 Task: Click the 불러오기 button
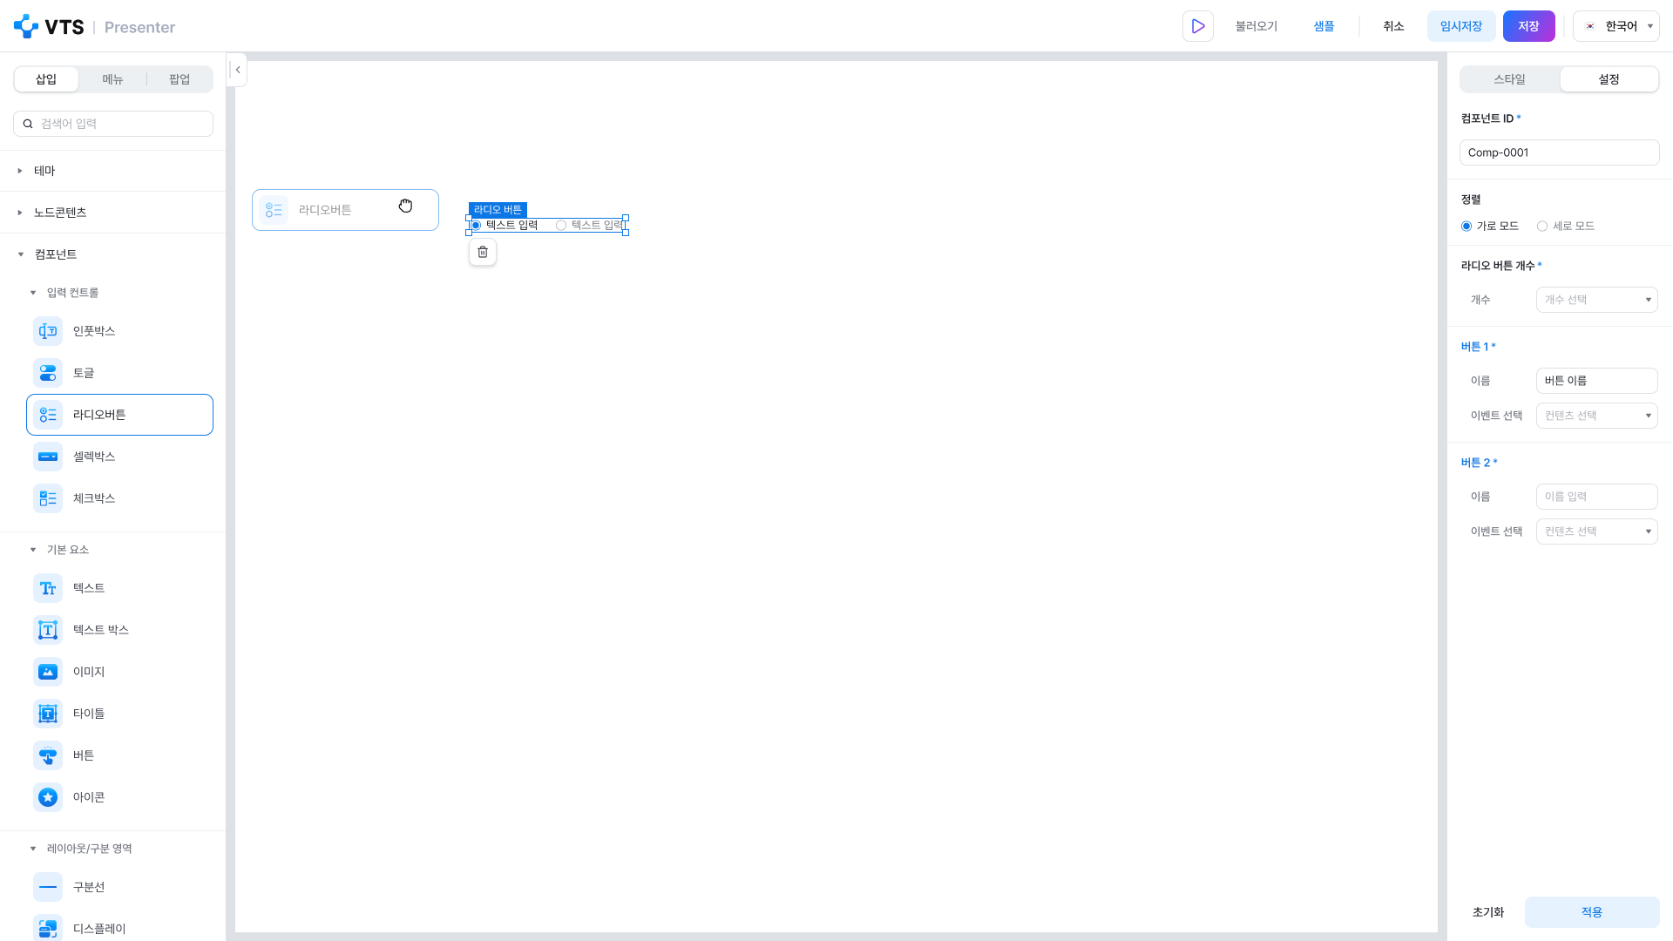click(x=1256, y=26)
